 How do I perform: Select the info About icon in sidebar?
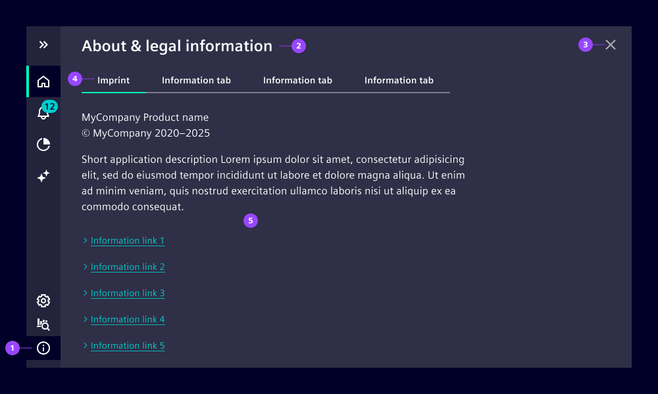(x=43, y=348)
